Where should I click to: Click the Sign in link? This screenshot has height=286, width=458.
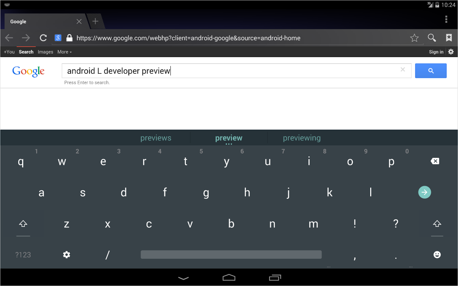[436, 51]
